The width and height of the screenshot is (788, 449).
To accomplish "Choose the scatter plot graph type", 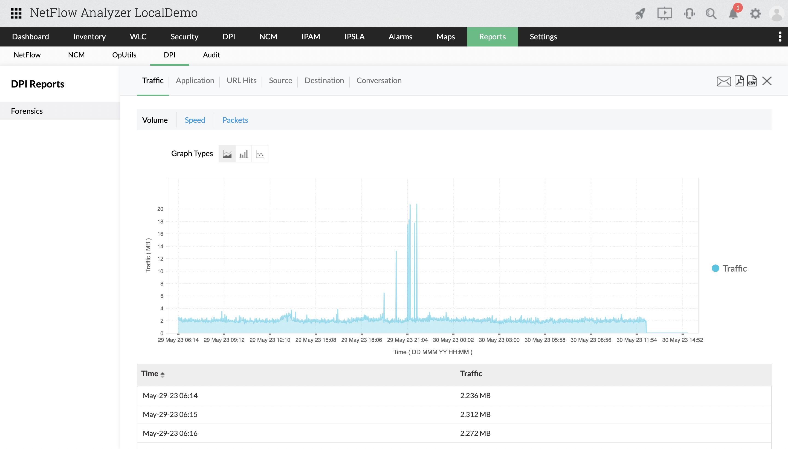I will click(x=260, y=154).
